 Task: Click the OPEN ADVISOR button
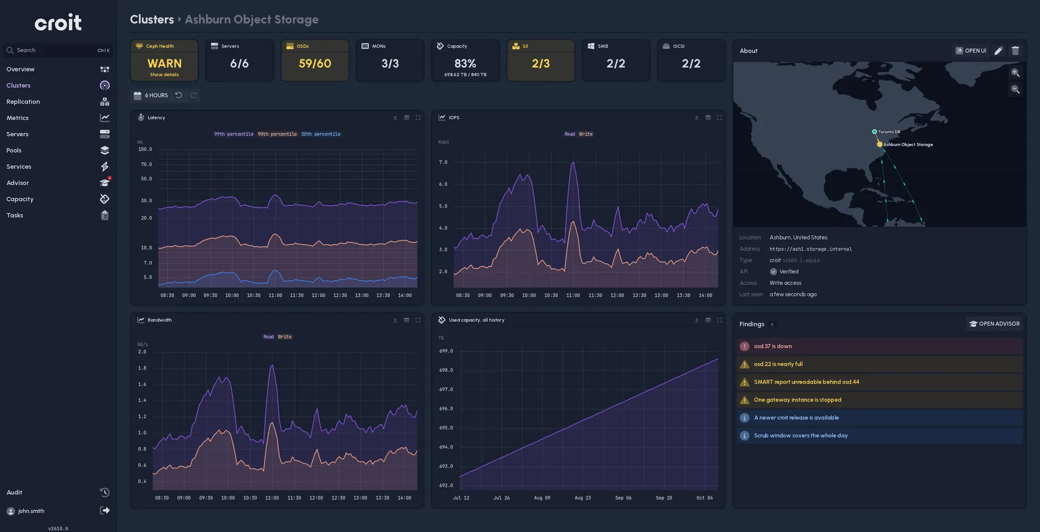coord(994,324)
